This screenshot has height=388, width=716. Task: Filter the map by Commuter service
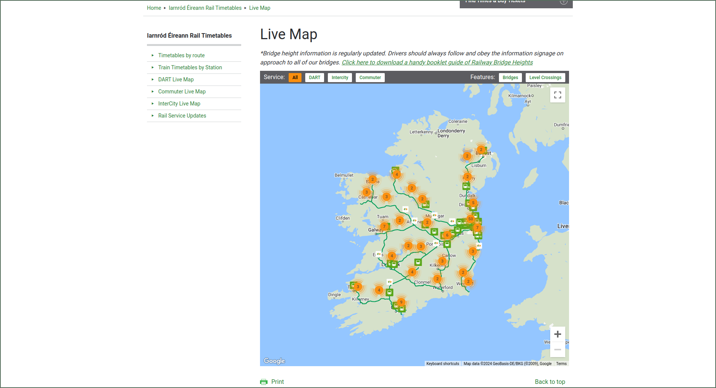point(370,78)
